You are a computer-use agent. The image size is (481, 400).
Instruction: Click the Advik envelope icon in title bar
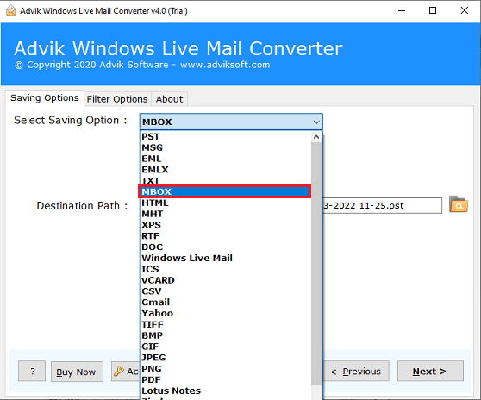10,10
